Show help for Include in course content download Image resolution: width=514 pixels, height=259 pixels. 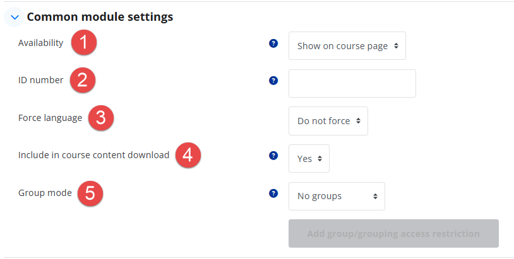click(x=273, y=156)
